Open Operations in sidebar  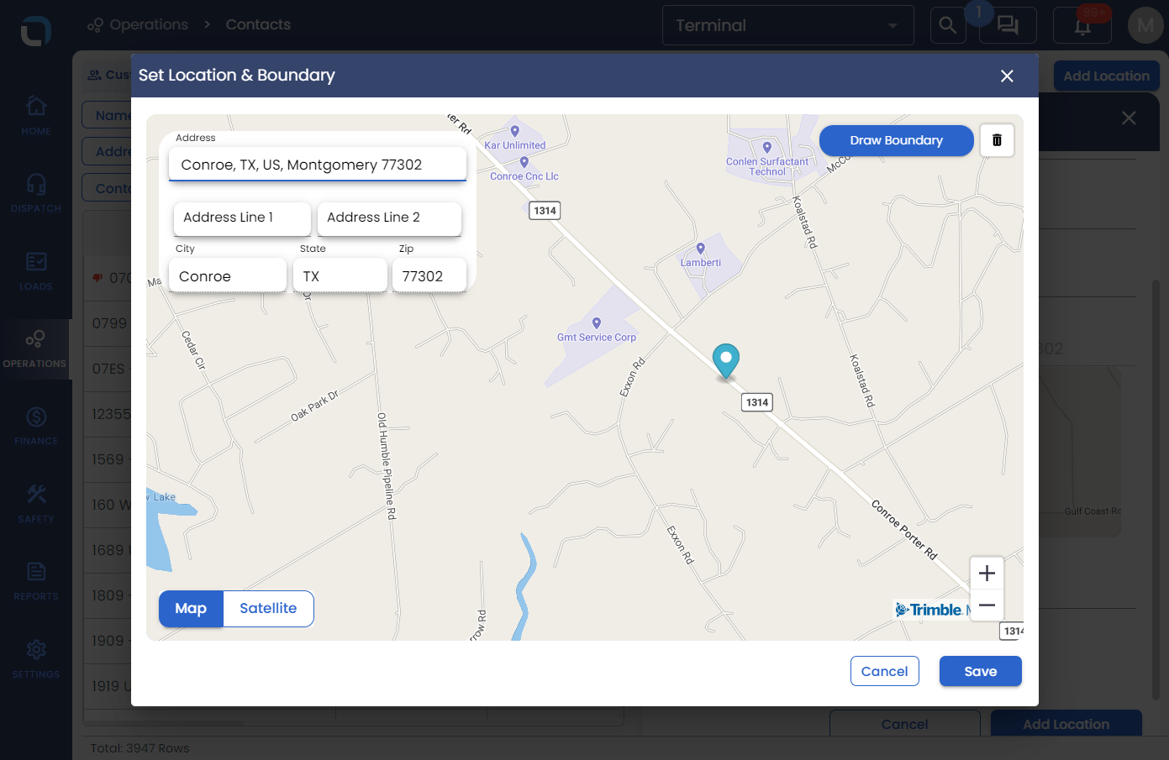coord(35,349)
